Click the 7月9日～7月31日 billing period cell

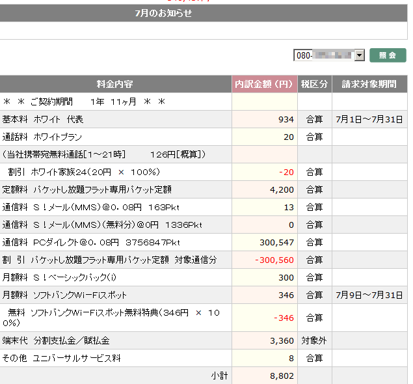tap(369, 295)
